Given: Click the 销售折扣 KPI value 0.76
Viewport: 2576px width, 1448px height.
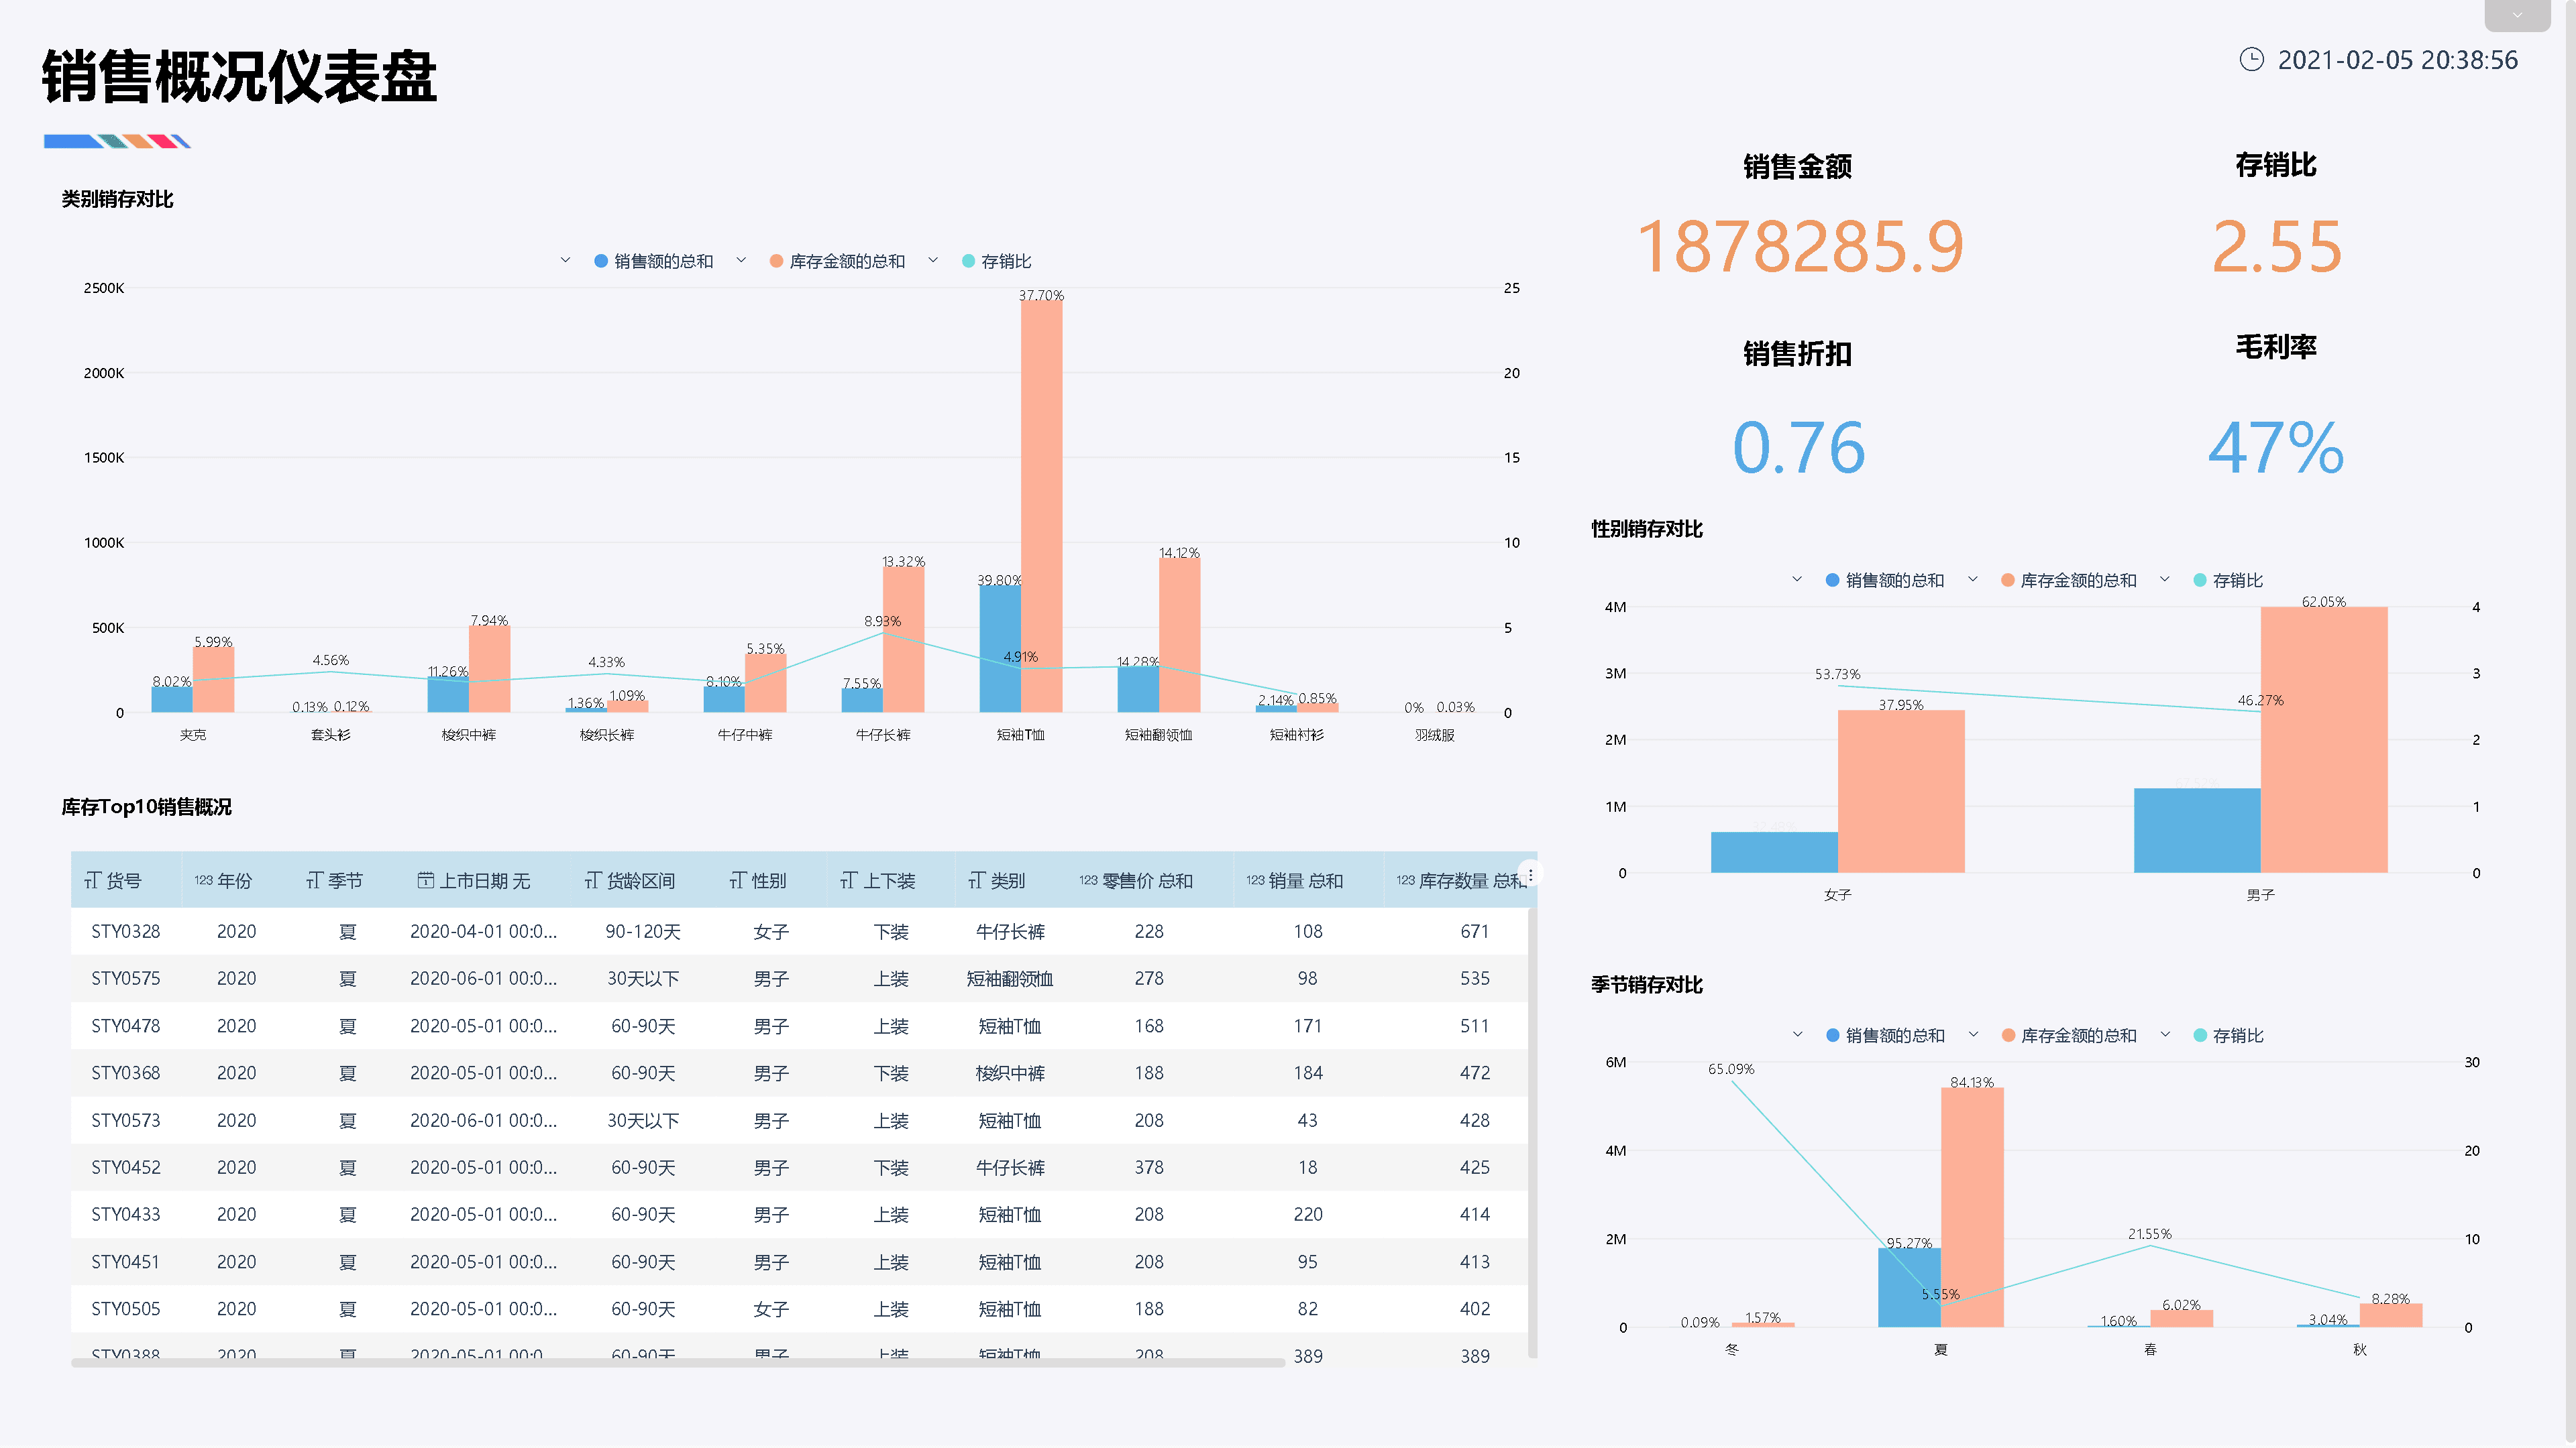Looking at the screenshot, I should click(1798, 446).
